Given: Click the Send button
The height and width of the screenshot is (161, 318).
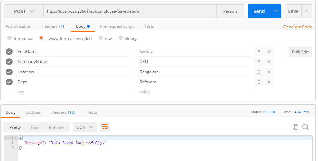Looking at the screenshot, I should (259, 11).
